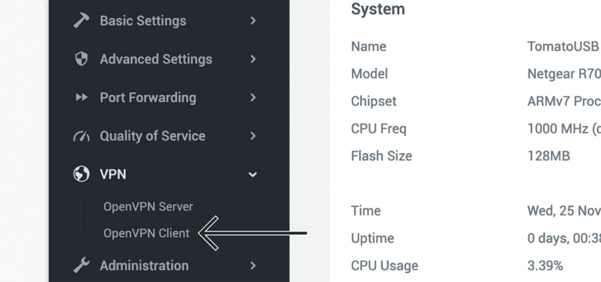This screenshot has height=282, width=601.
Task: Open the Advanced Settings menu label
Action: (156, 59)
